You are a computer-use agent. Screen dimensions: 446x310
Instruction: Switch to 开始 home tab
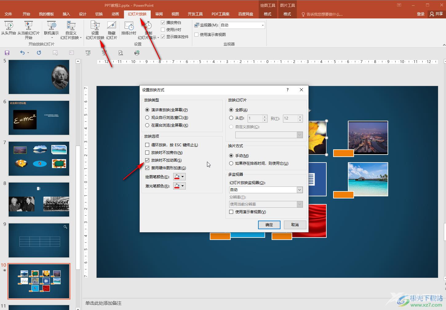(x=26, y=14)
